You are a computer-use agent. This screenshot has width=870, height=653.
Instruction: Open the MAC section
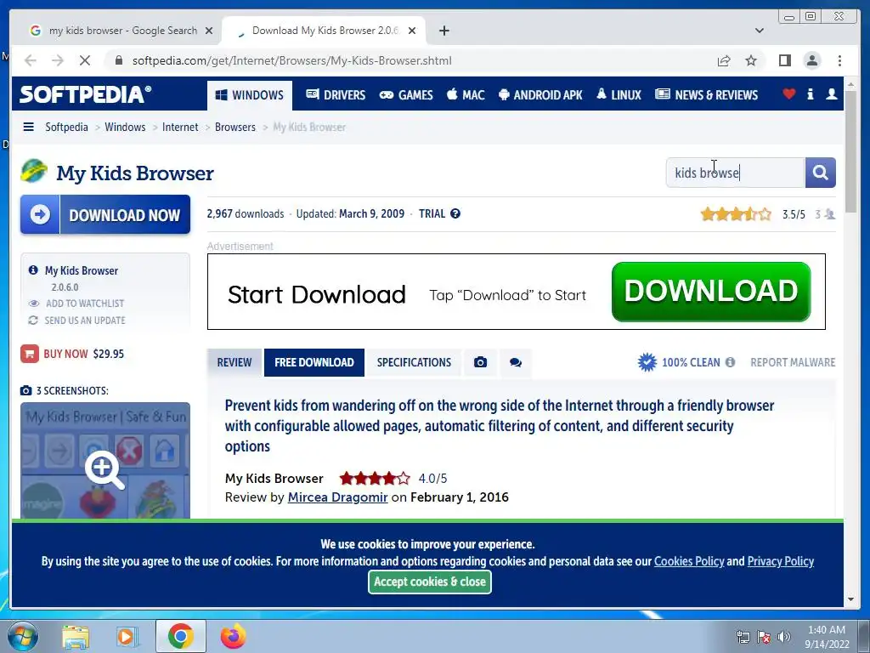(466, 95)
